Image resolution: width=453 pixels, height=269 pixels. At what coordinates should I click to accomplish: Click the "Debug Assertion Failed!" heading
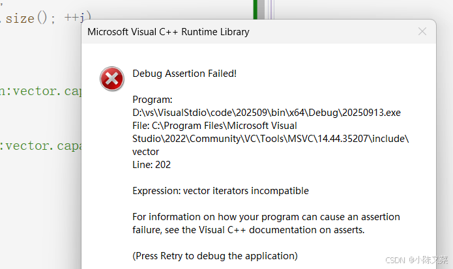(184, 73)
